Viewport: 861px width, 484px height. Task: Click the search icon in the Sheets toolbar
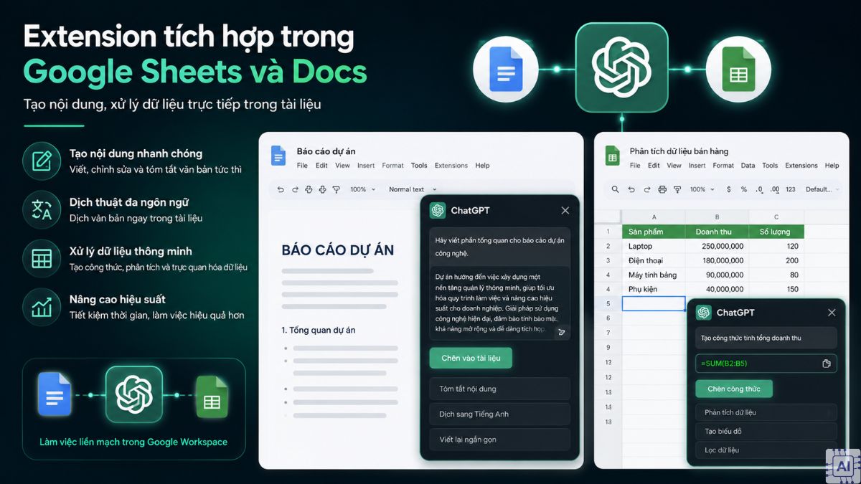click(x=615, y=189)
